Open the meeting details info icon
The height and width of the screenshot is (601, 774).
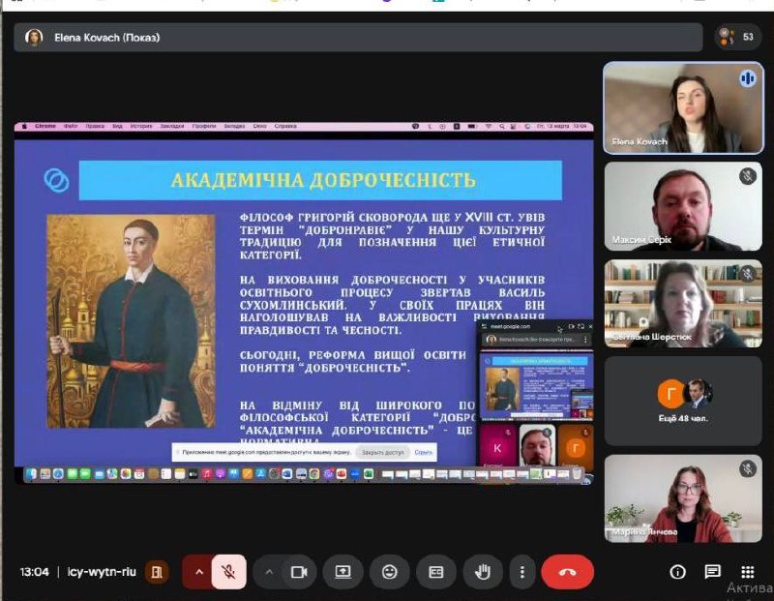(678, 572)
